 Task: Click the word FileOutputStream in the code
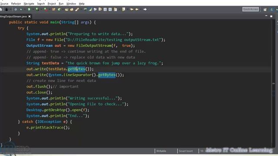[94, 45]
